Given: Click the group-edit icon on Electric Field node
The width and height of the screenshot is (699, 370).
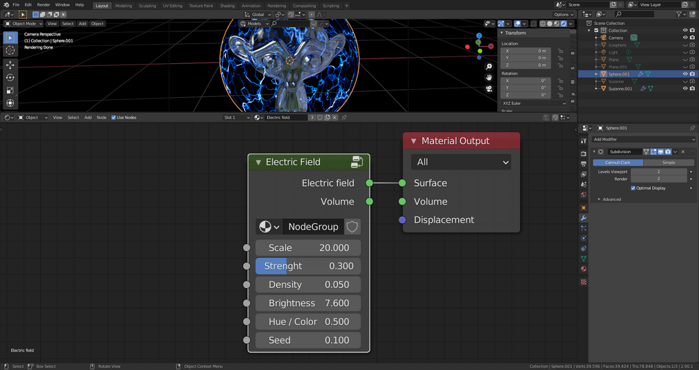Looking at the screenshot, I should [357, 162].
